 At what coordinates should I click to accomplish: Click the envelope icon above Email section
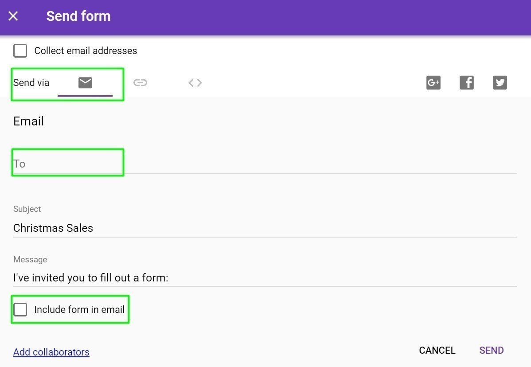click(x=85, y=82)
